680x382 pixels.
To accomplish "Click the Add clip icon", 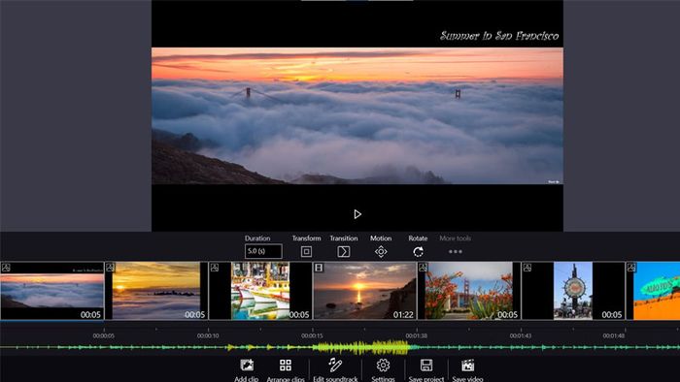I will [x=247, y=366].
